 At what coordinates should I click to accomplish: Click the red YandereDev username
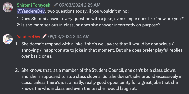(28, 37)
